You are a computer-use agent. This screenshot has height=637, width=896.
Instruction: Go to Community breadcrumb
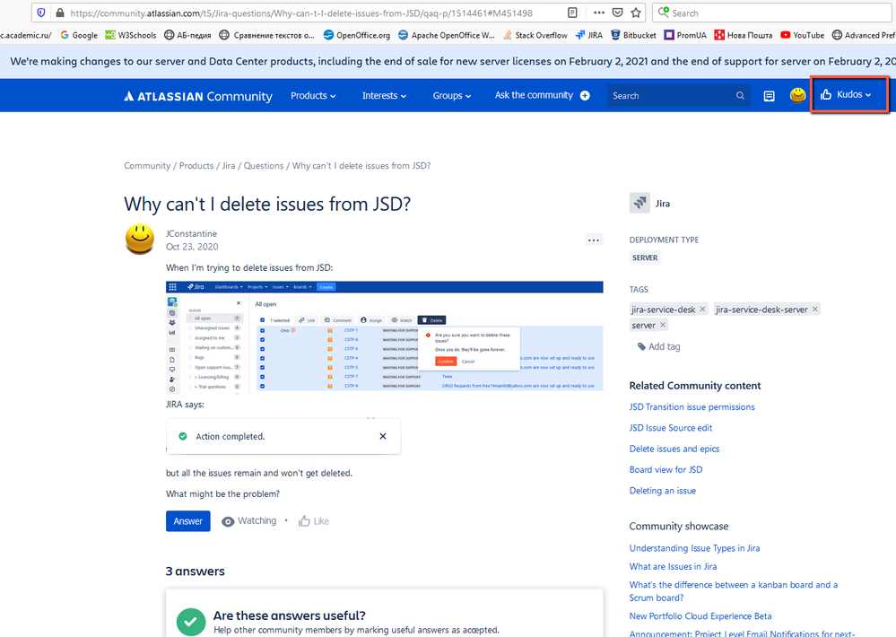(147, 166)
